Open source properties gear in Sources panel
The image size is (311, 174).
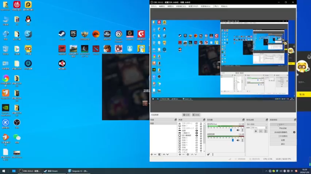pos(188,154)
